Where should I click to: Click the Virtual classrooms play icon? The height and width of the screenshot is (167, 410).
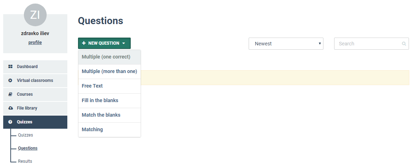[10, 80]
